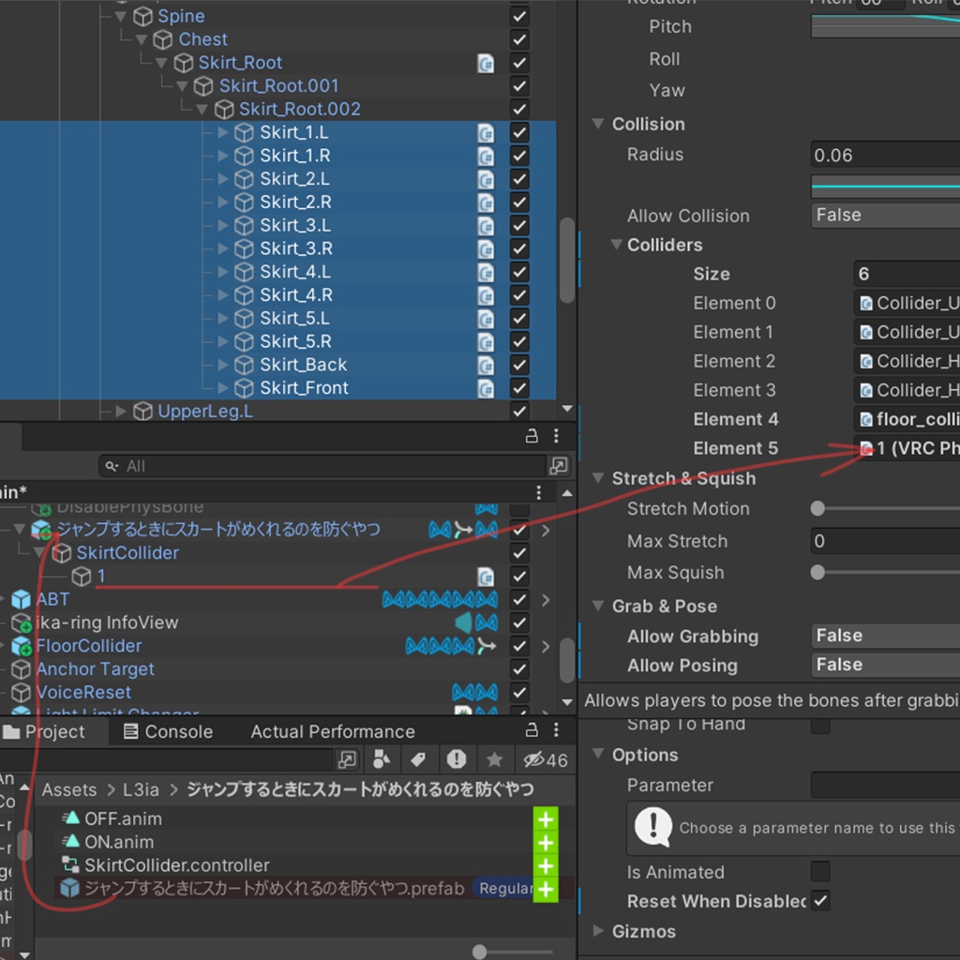Toggle the Anchor Target active checkbox
This screenshot has width=960, height=960.
[519, 669]
